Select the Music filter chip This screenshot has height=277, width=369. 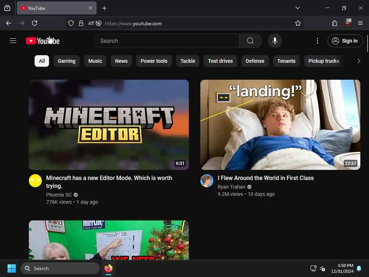(95, 61)
